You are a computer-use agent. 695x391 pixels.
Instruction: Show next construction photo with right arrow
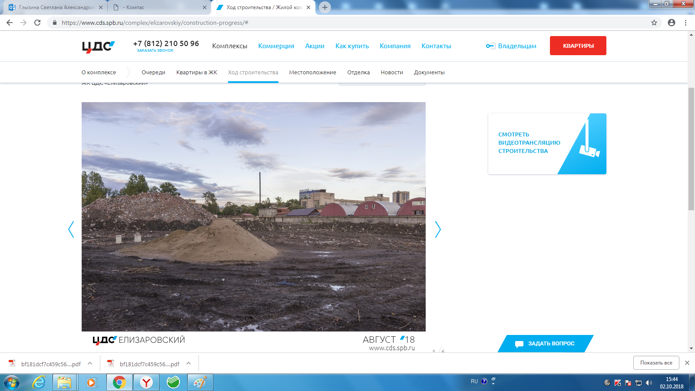tap(438, 229)
